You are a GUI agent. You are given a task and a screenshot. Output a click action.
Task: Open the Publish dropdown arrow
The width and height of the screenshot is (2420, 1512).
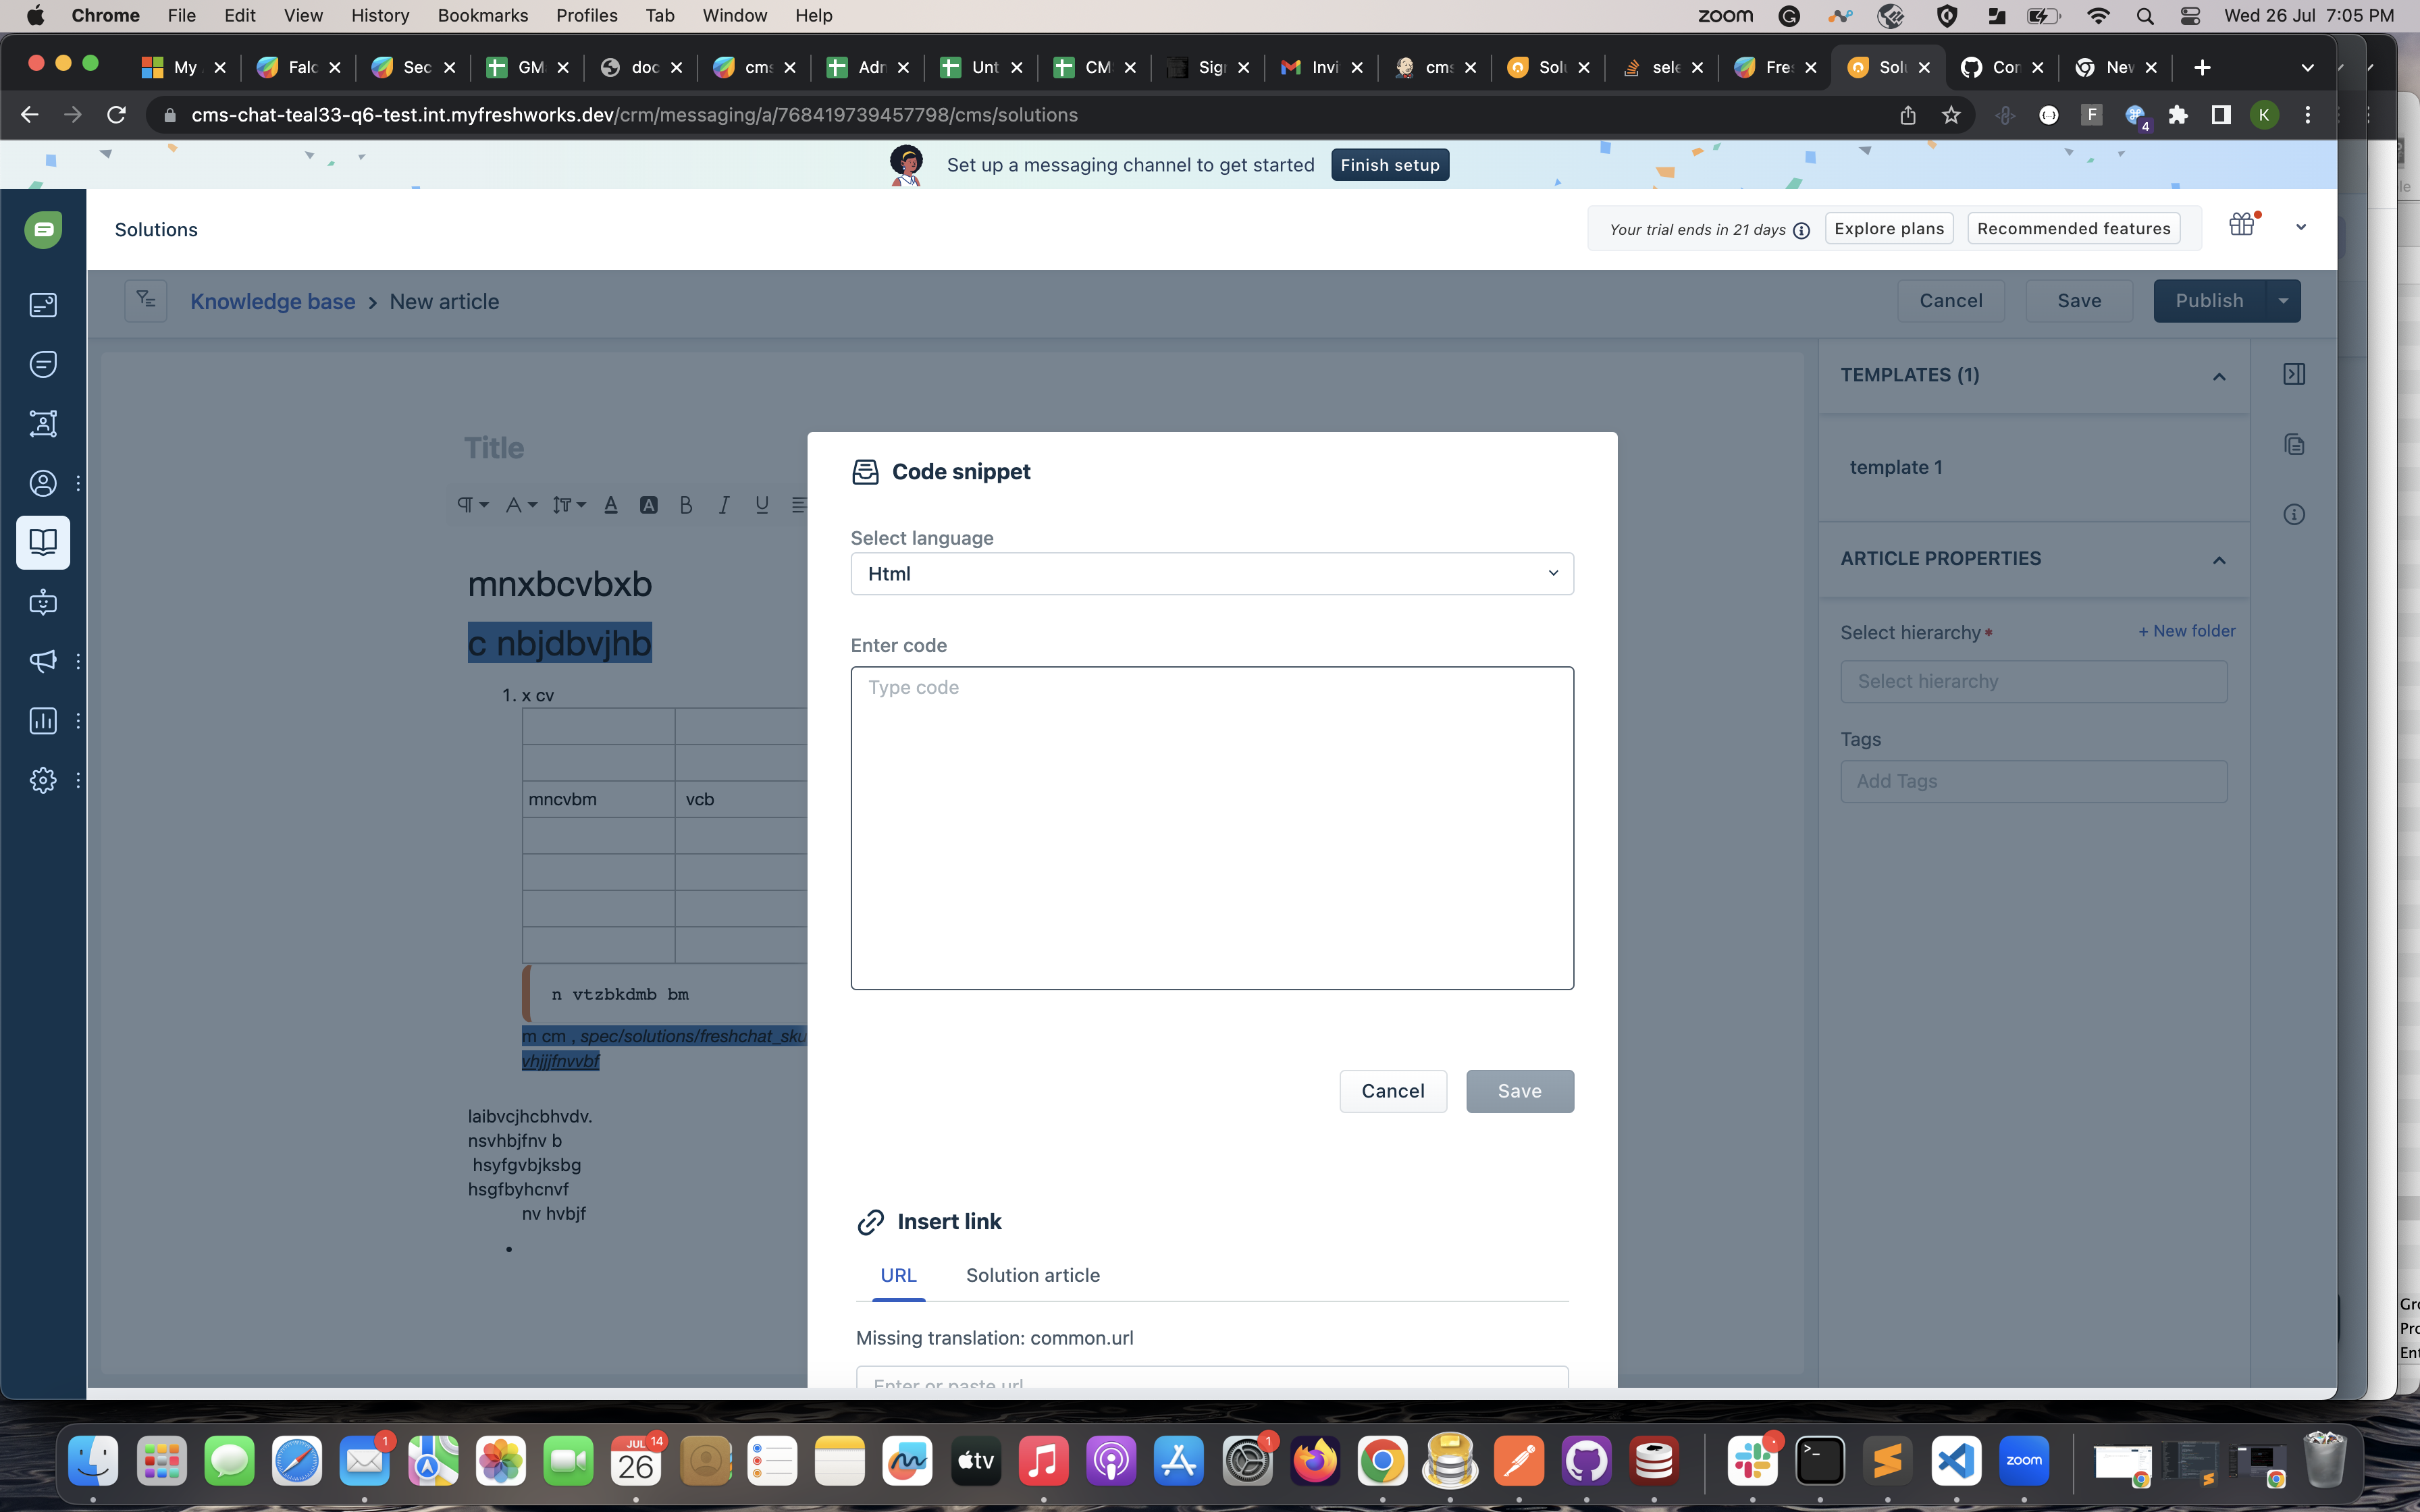click(2283, 301)
